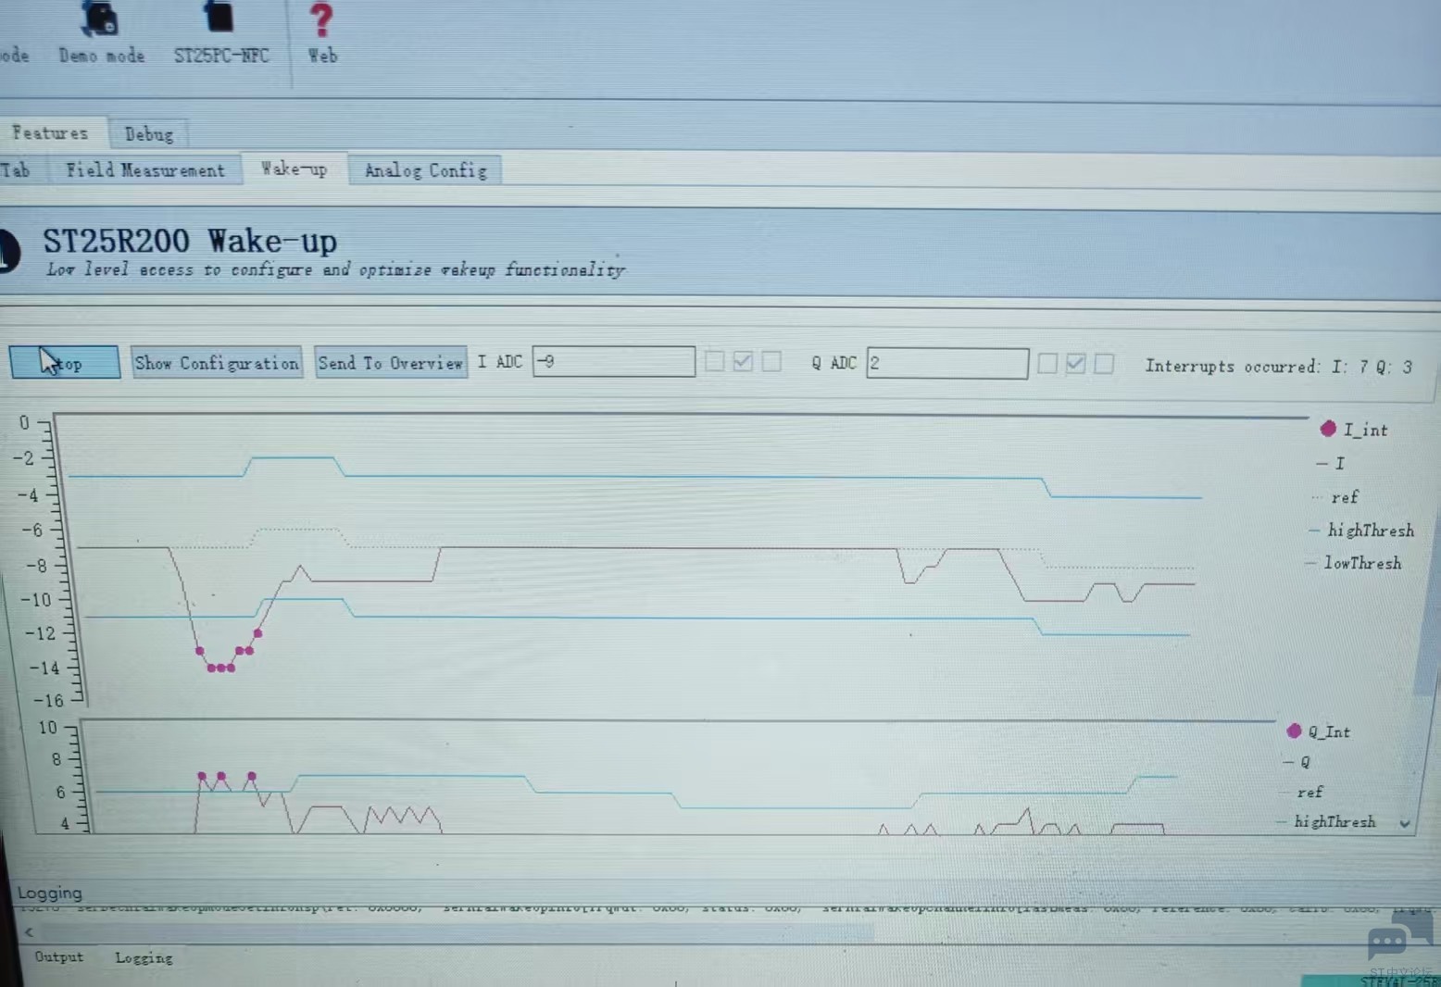Launch the ST25PC-NFC toolbar icon

pyautogui.click(x=221, y=33)
